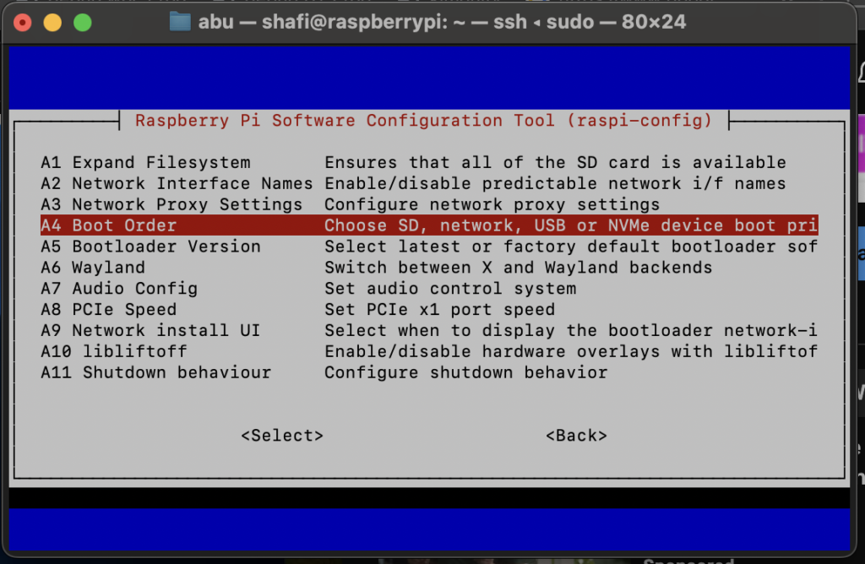865x564 pixels.
Task: Click 'Enable/disable predictable network i/f names' text
Action: point(555,183)
